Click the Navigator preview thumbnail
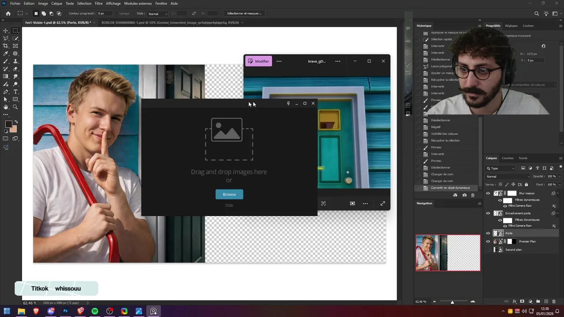Image resolution: width=564 pixels, height=317 pixels. point(448,253)
